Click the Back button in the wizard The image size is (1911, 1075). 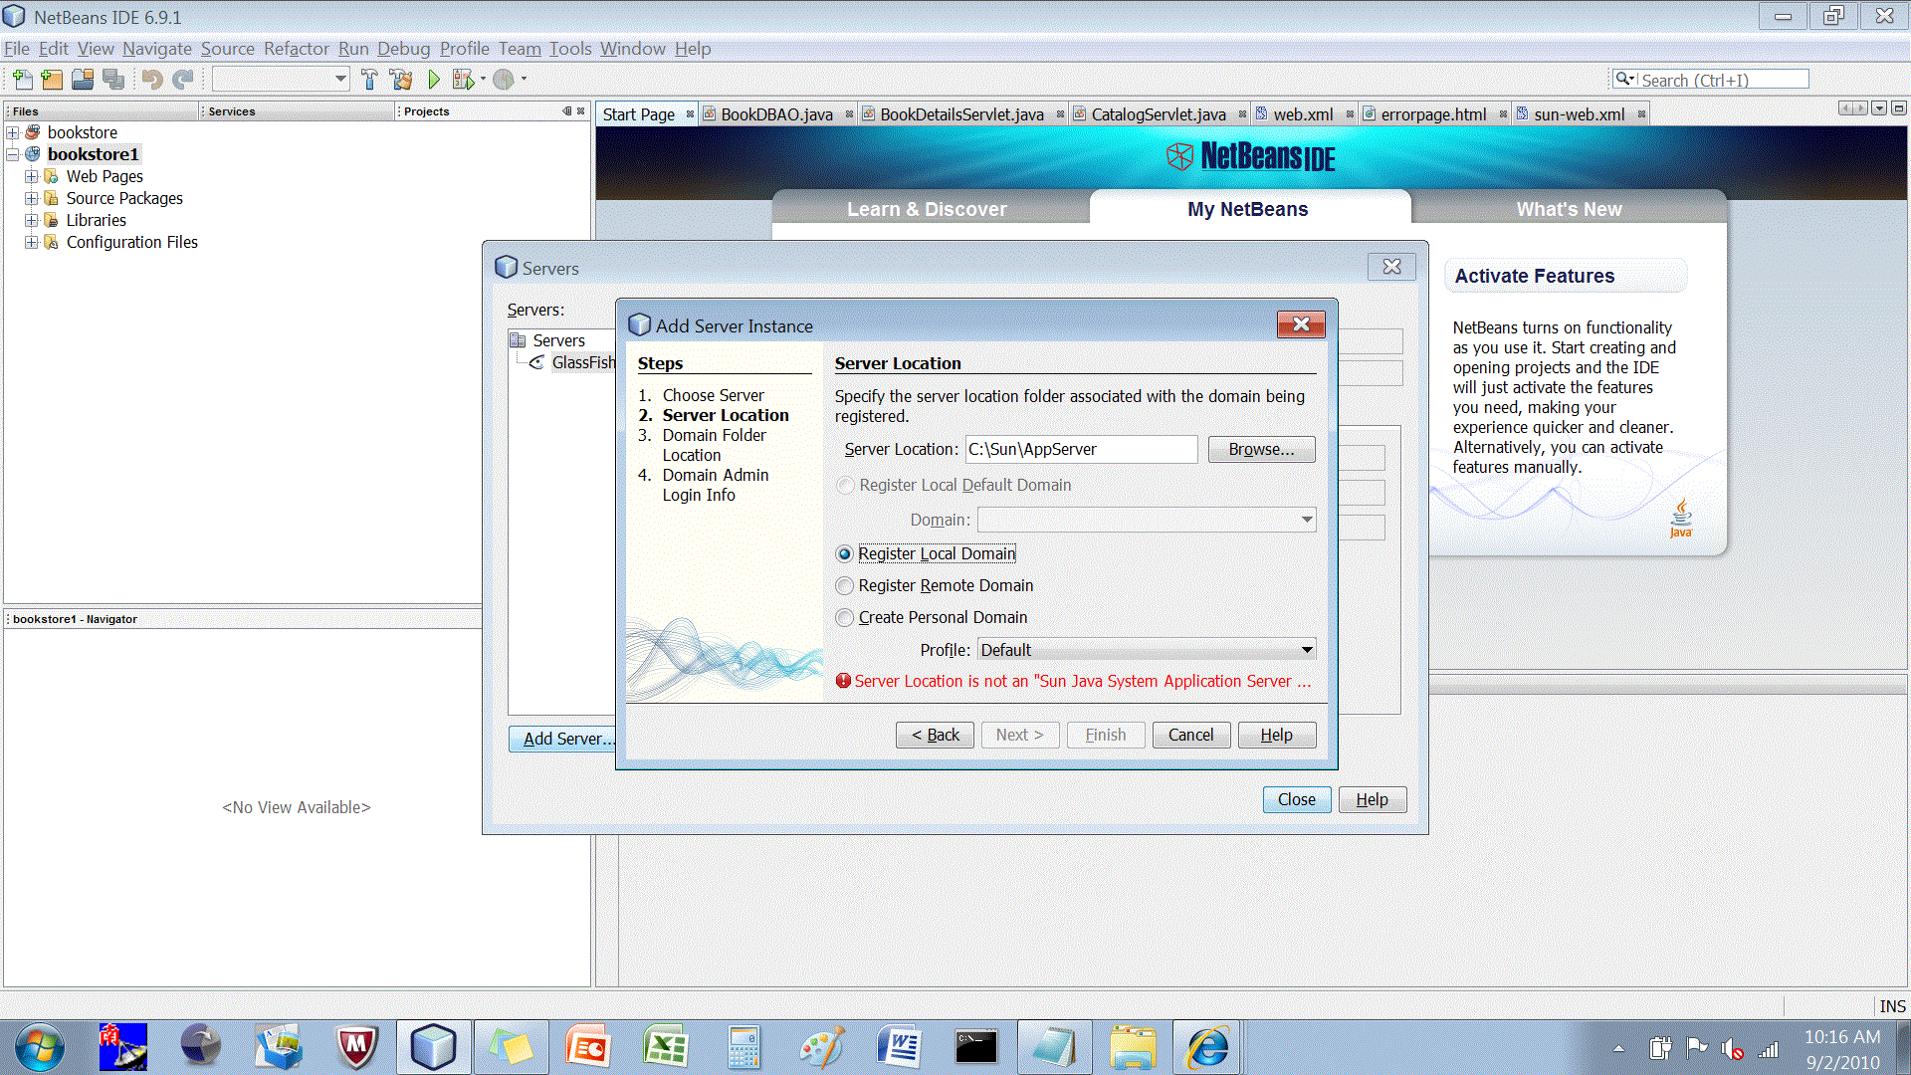pyautogui.click(x=935, y=735)
